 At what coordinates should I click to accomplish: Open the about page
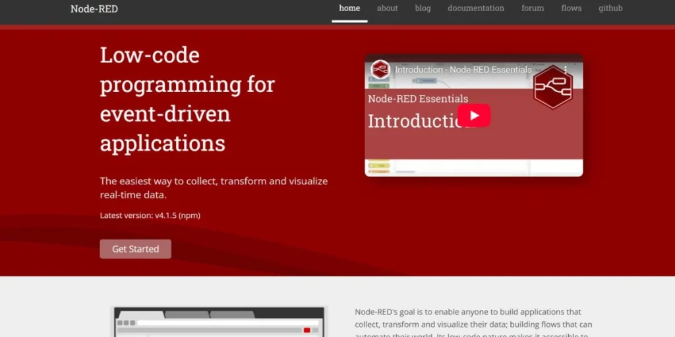387,9
